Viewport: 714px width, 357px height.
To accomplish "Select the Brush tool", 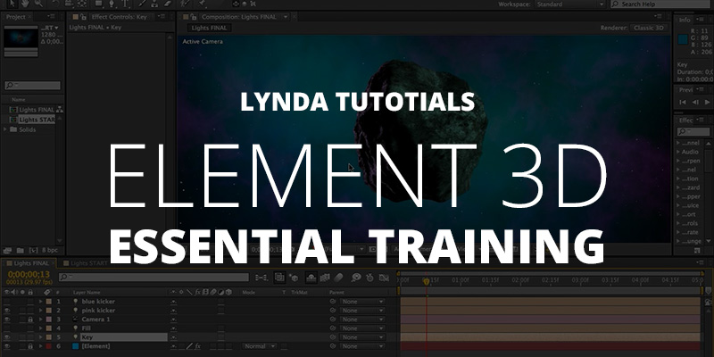I will click(143, 4).
